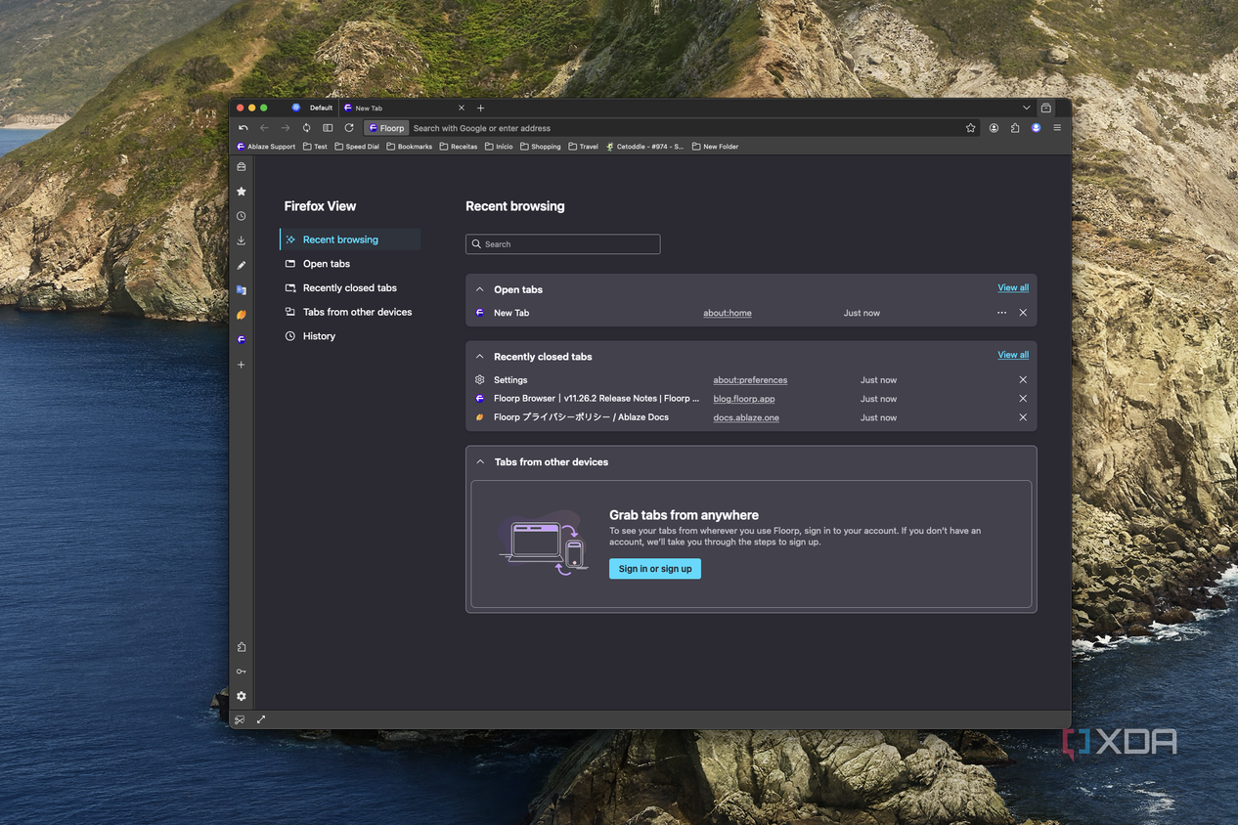The height and width of the screenshot is (825, 1238).
Task: Open the list all tabs dropdown arrow
Action: 1027,108
